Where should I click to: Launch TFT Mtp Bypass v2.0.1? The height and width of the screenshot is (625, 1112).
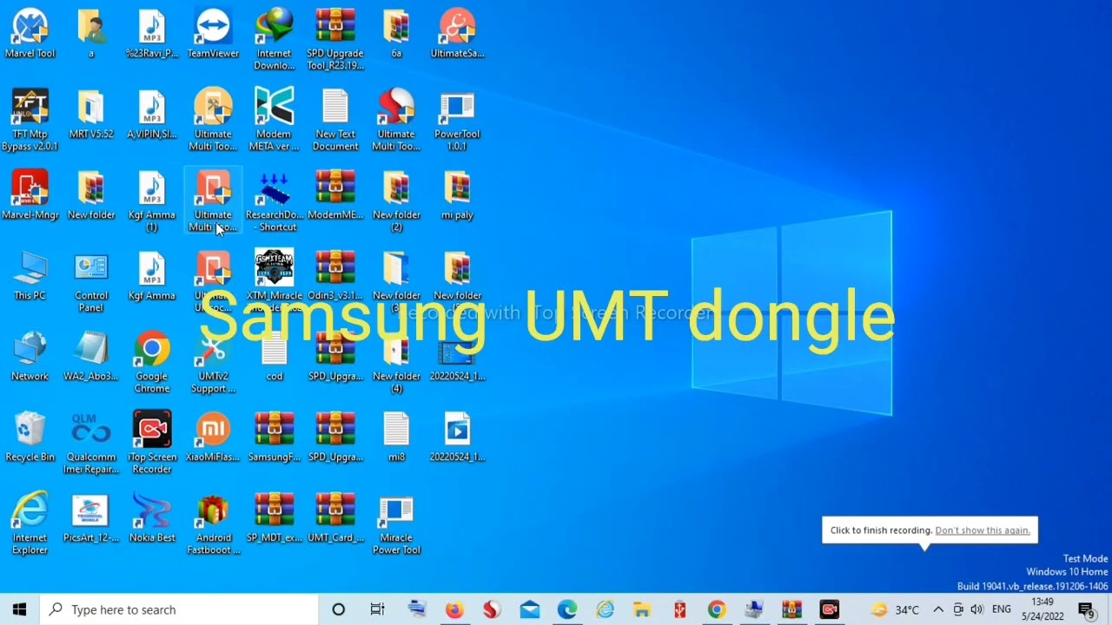tap(30, 121)
